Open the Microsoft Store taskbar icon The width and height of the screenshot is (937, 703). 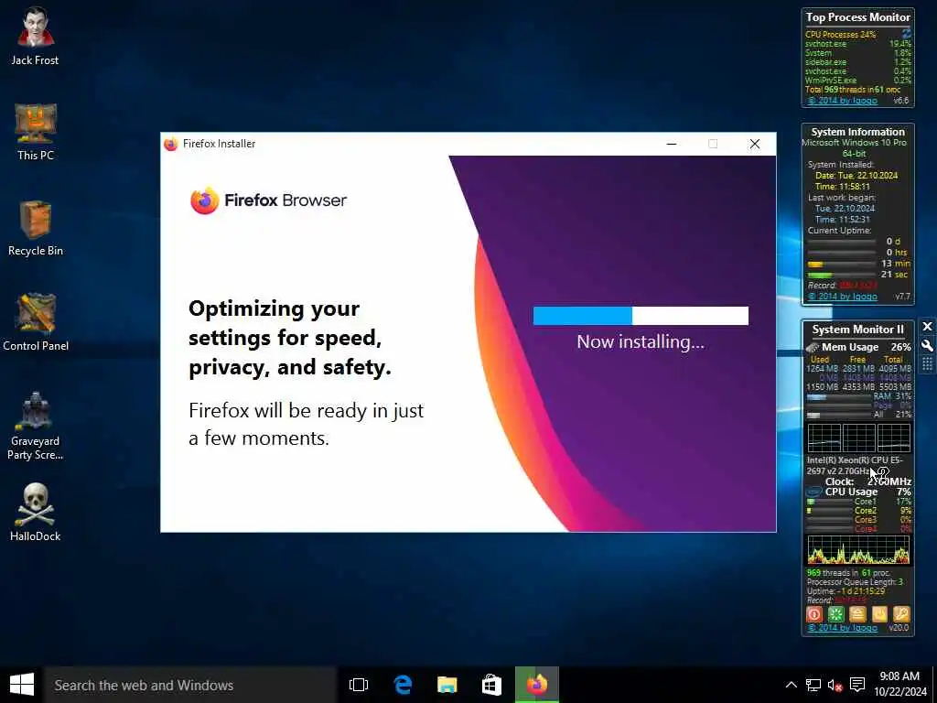pos(491,685)
